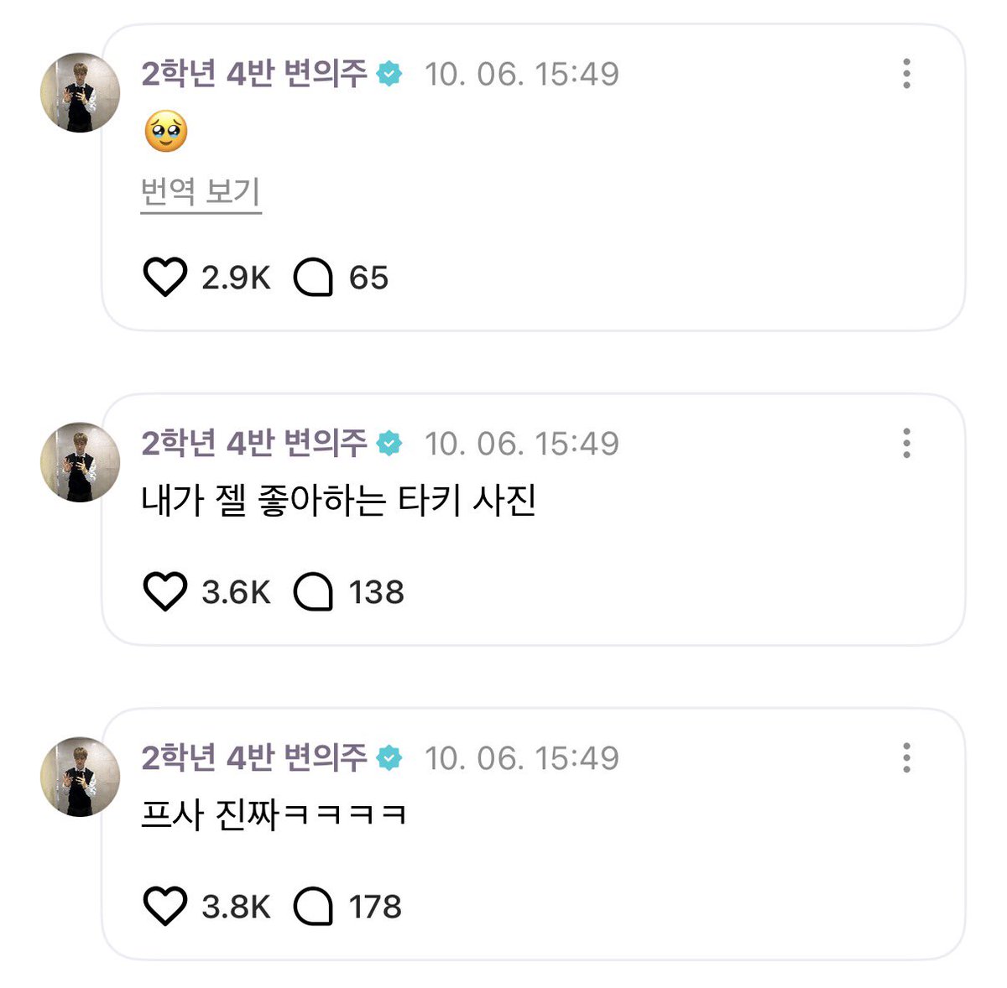
Task: Click verified badge on the first post
Action: click(x=389, y=74)
